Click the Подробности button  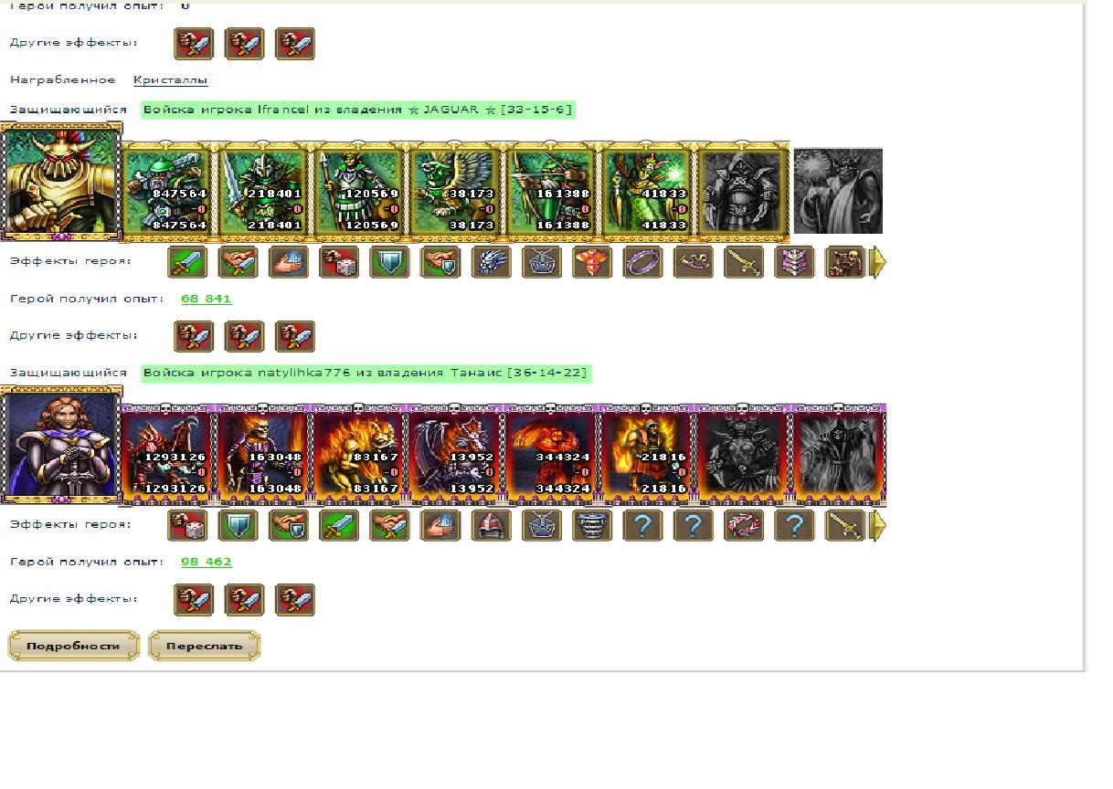74,646
